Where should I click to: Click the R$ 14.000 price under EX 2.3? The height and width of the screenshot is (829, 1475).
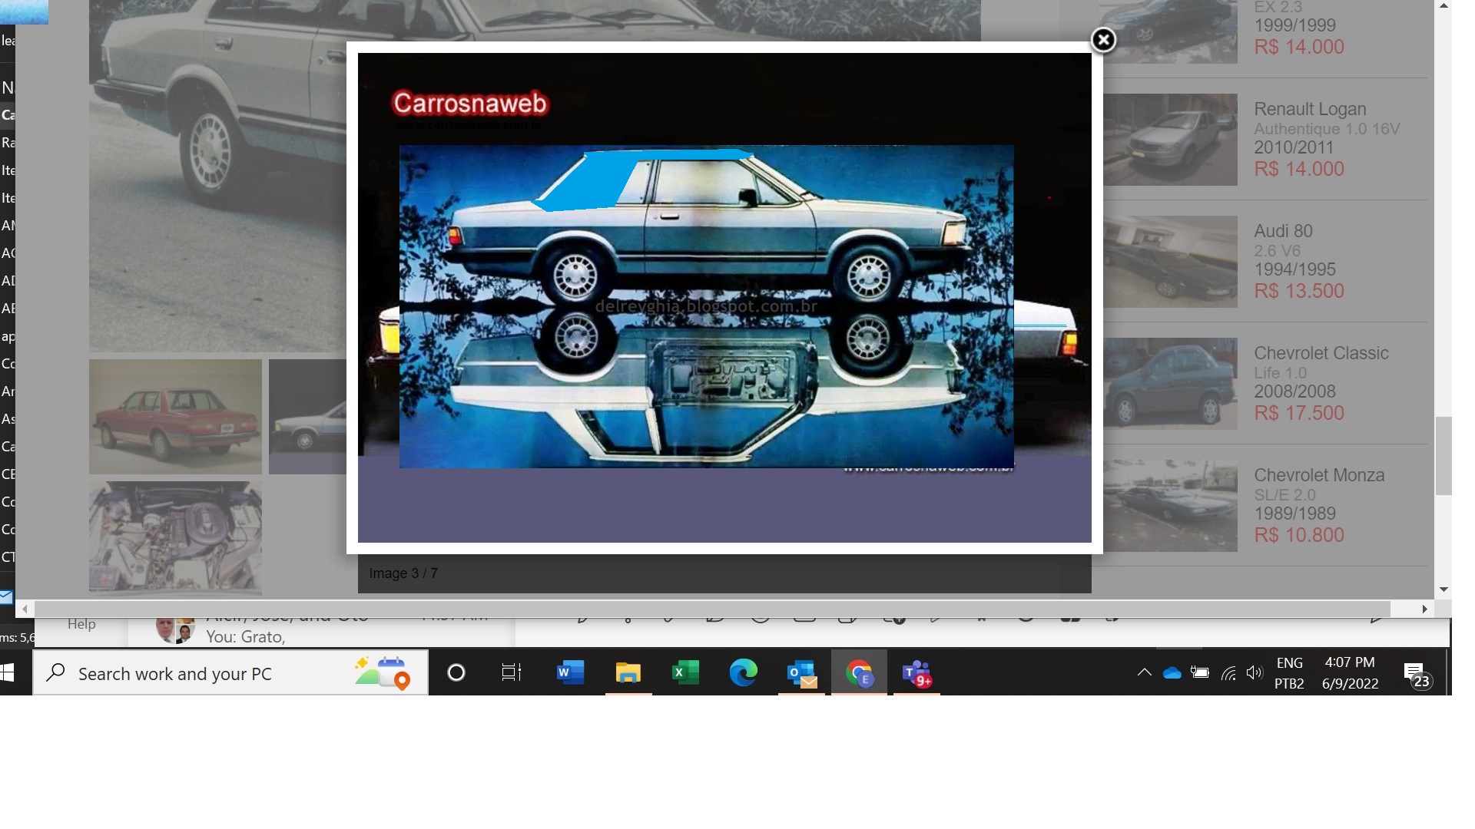click(1299, 47)
